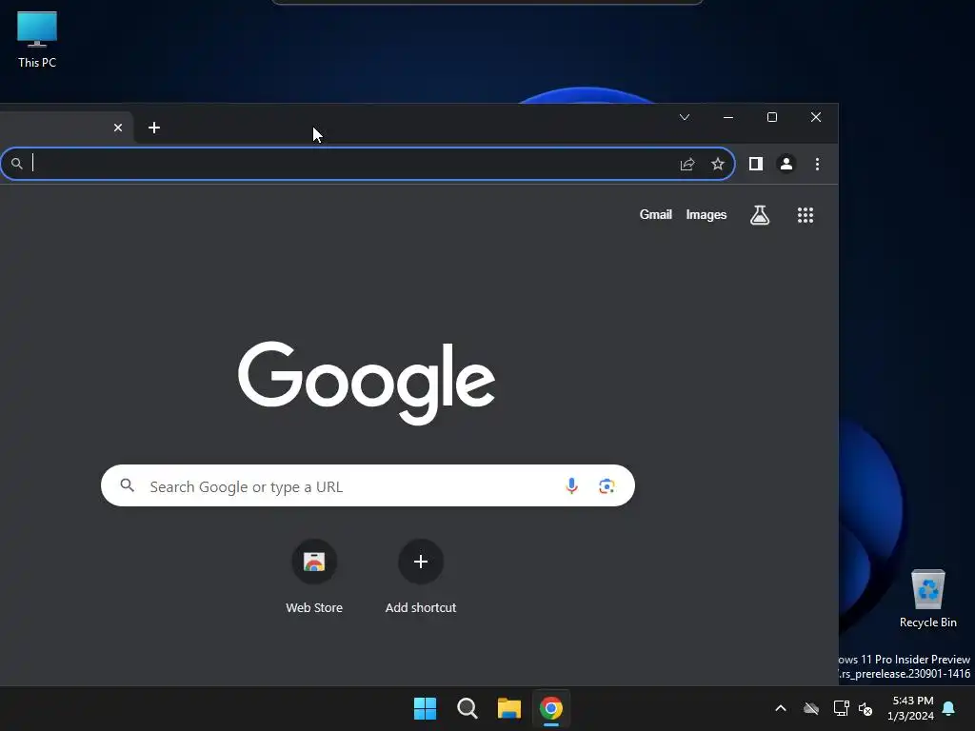The width and height of the screenshot is (975, 731).
Task: Click the Chrome address bar field
Action: click(x=367, y=164)
